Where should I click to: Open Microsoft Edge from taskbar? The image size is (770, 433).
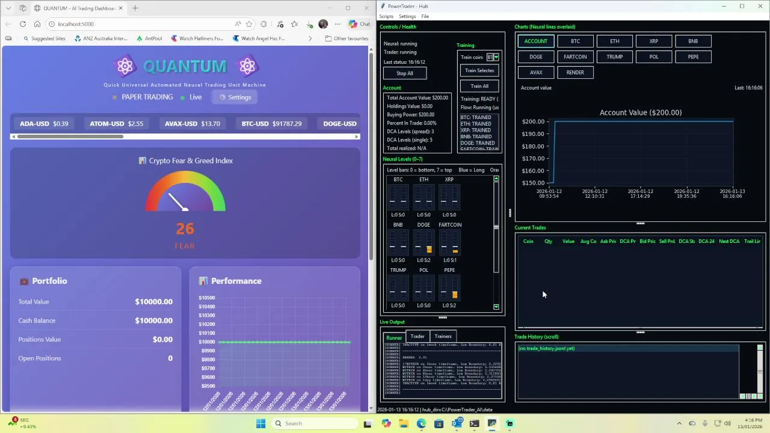click(x=421, y=423)
